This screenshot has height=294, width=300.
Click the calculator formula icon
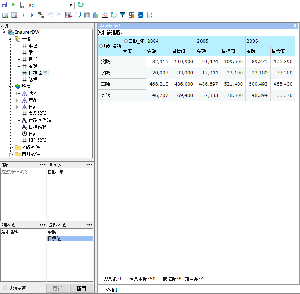tap(132, 15)
